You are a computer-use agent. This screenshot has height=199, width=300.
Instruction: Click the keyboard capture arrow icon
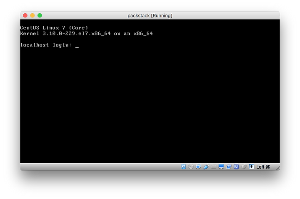[x=251, y=167]
